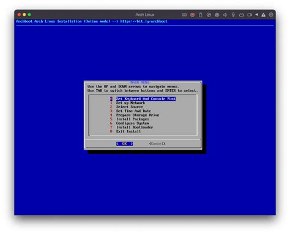Click the speaker sound icon
290x234 pixels.
pos(225,15)
